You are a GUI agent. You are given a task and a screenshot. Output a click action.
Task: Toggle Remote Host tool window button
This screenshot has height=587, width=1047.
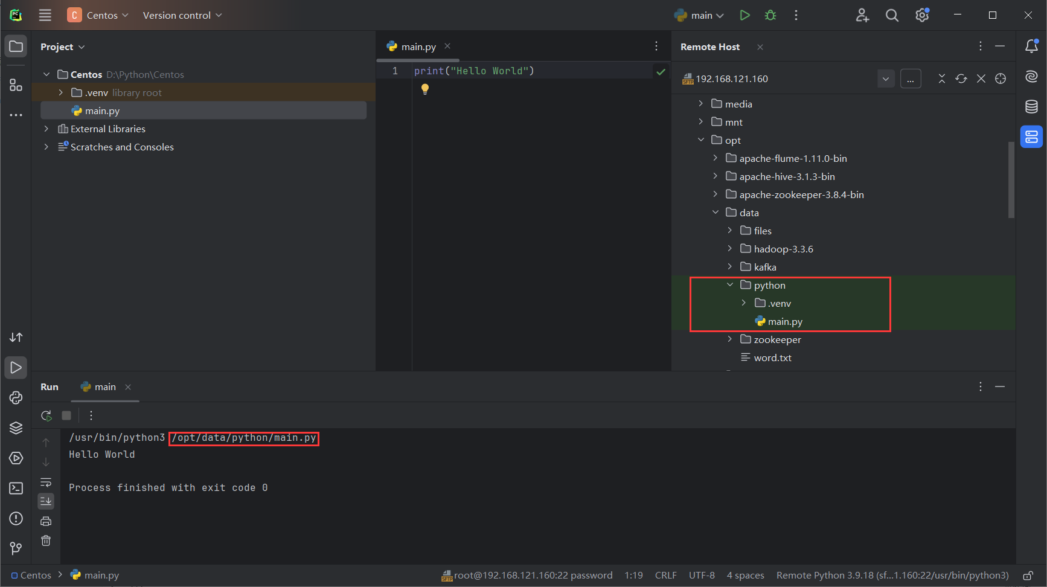[x=1032, y=136]
